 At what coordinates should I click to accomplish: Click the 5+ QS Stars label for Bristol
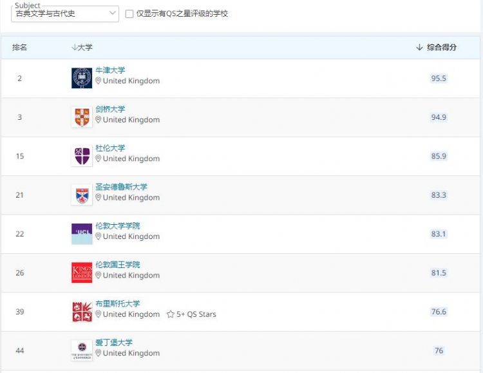[196, 314]
